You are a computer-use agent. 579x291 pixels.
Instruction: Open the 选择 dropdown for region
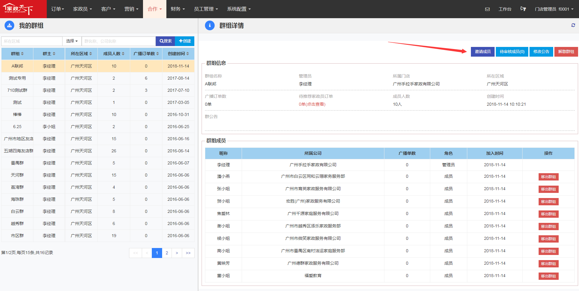[x=72, y=41]
